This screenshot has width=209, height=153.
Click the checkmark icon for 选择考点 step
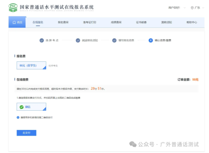[42, 40]
